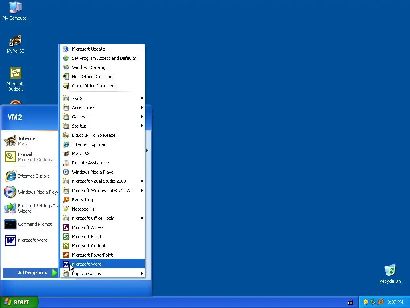Select the Microsoft Outlook desktop icon
Viewport: 410px width, 308px height.
coord(15,79)
